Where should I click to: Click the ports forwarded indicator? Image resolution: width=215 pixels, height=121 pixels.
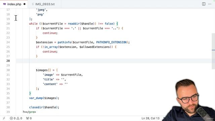pos(29,118)
